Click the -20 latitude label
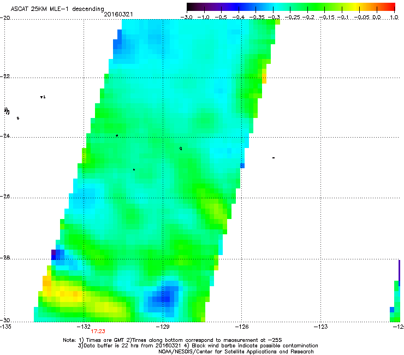 (x=5, y=18)
